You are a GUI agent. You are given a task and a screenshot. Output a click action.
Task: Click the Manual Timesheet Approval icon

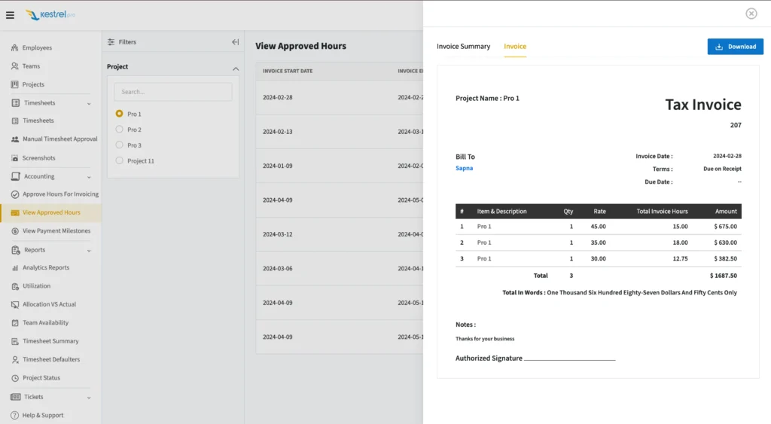tap(15, 139)
